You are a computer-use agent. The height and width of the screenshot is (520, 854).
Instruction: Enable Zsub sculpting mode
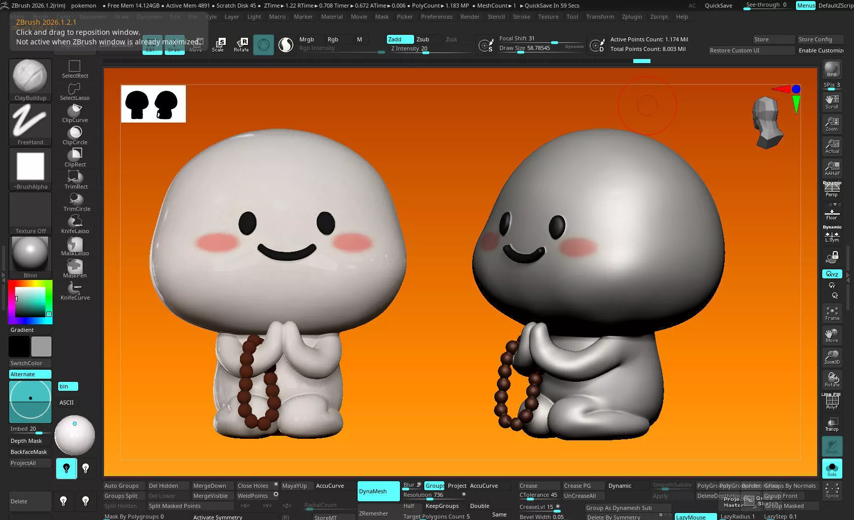click(423, 39)
